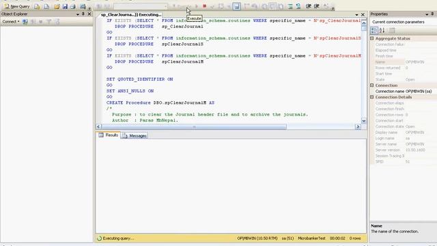Click the Parse checkmark icon
Viewport: 437px width, 246px height.
click(212, 6)
